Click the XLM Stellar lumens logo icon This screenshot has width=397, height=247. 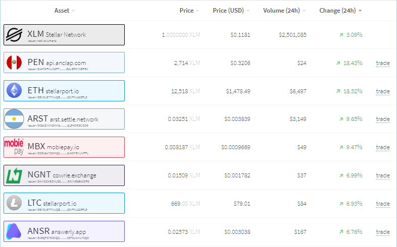click(14, 35)
